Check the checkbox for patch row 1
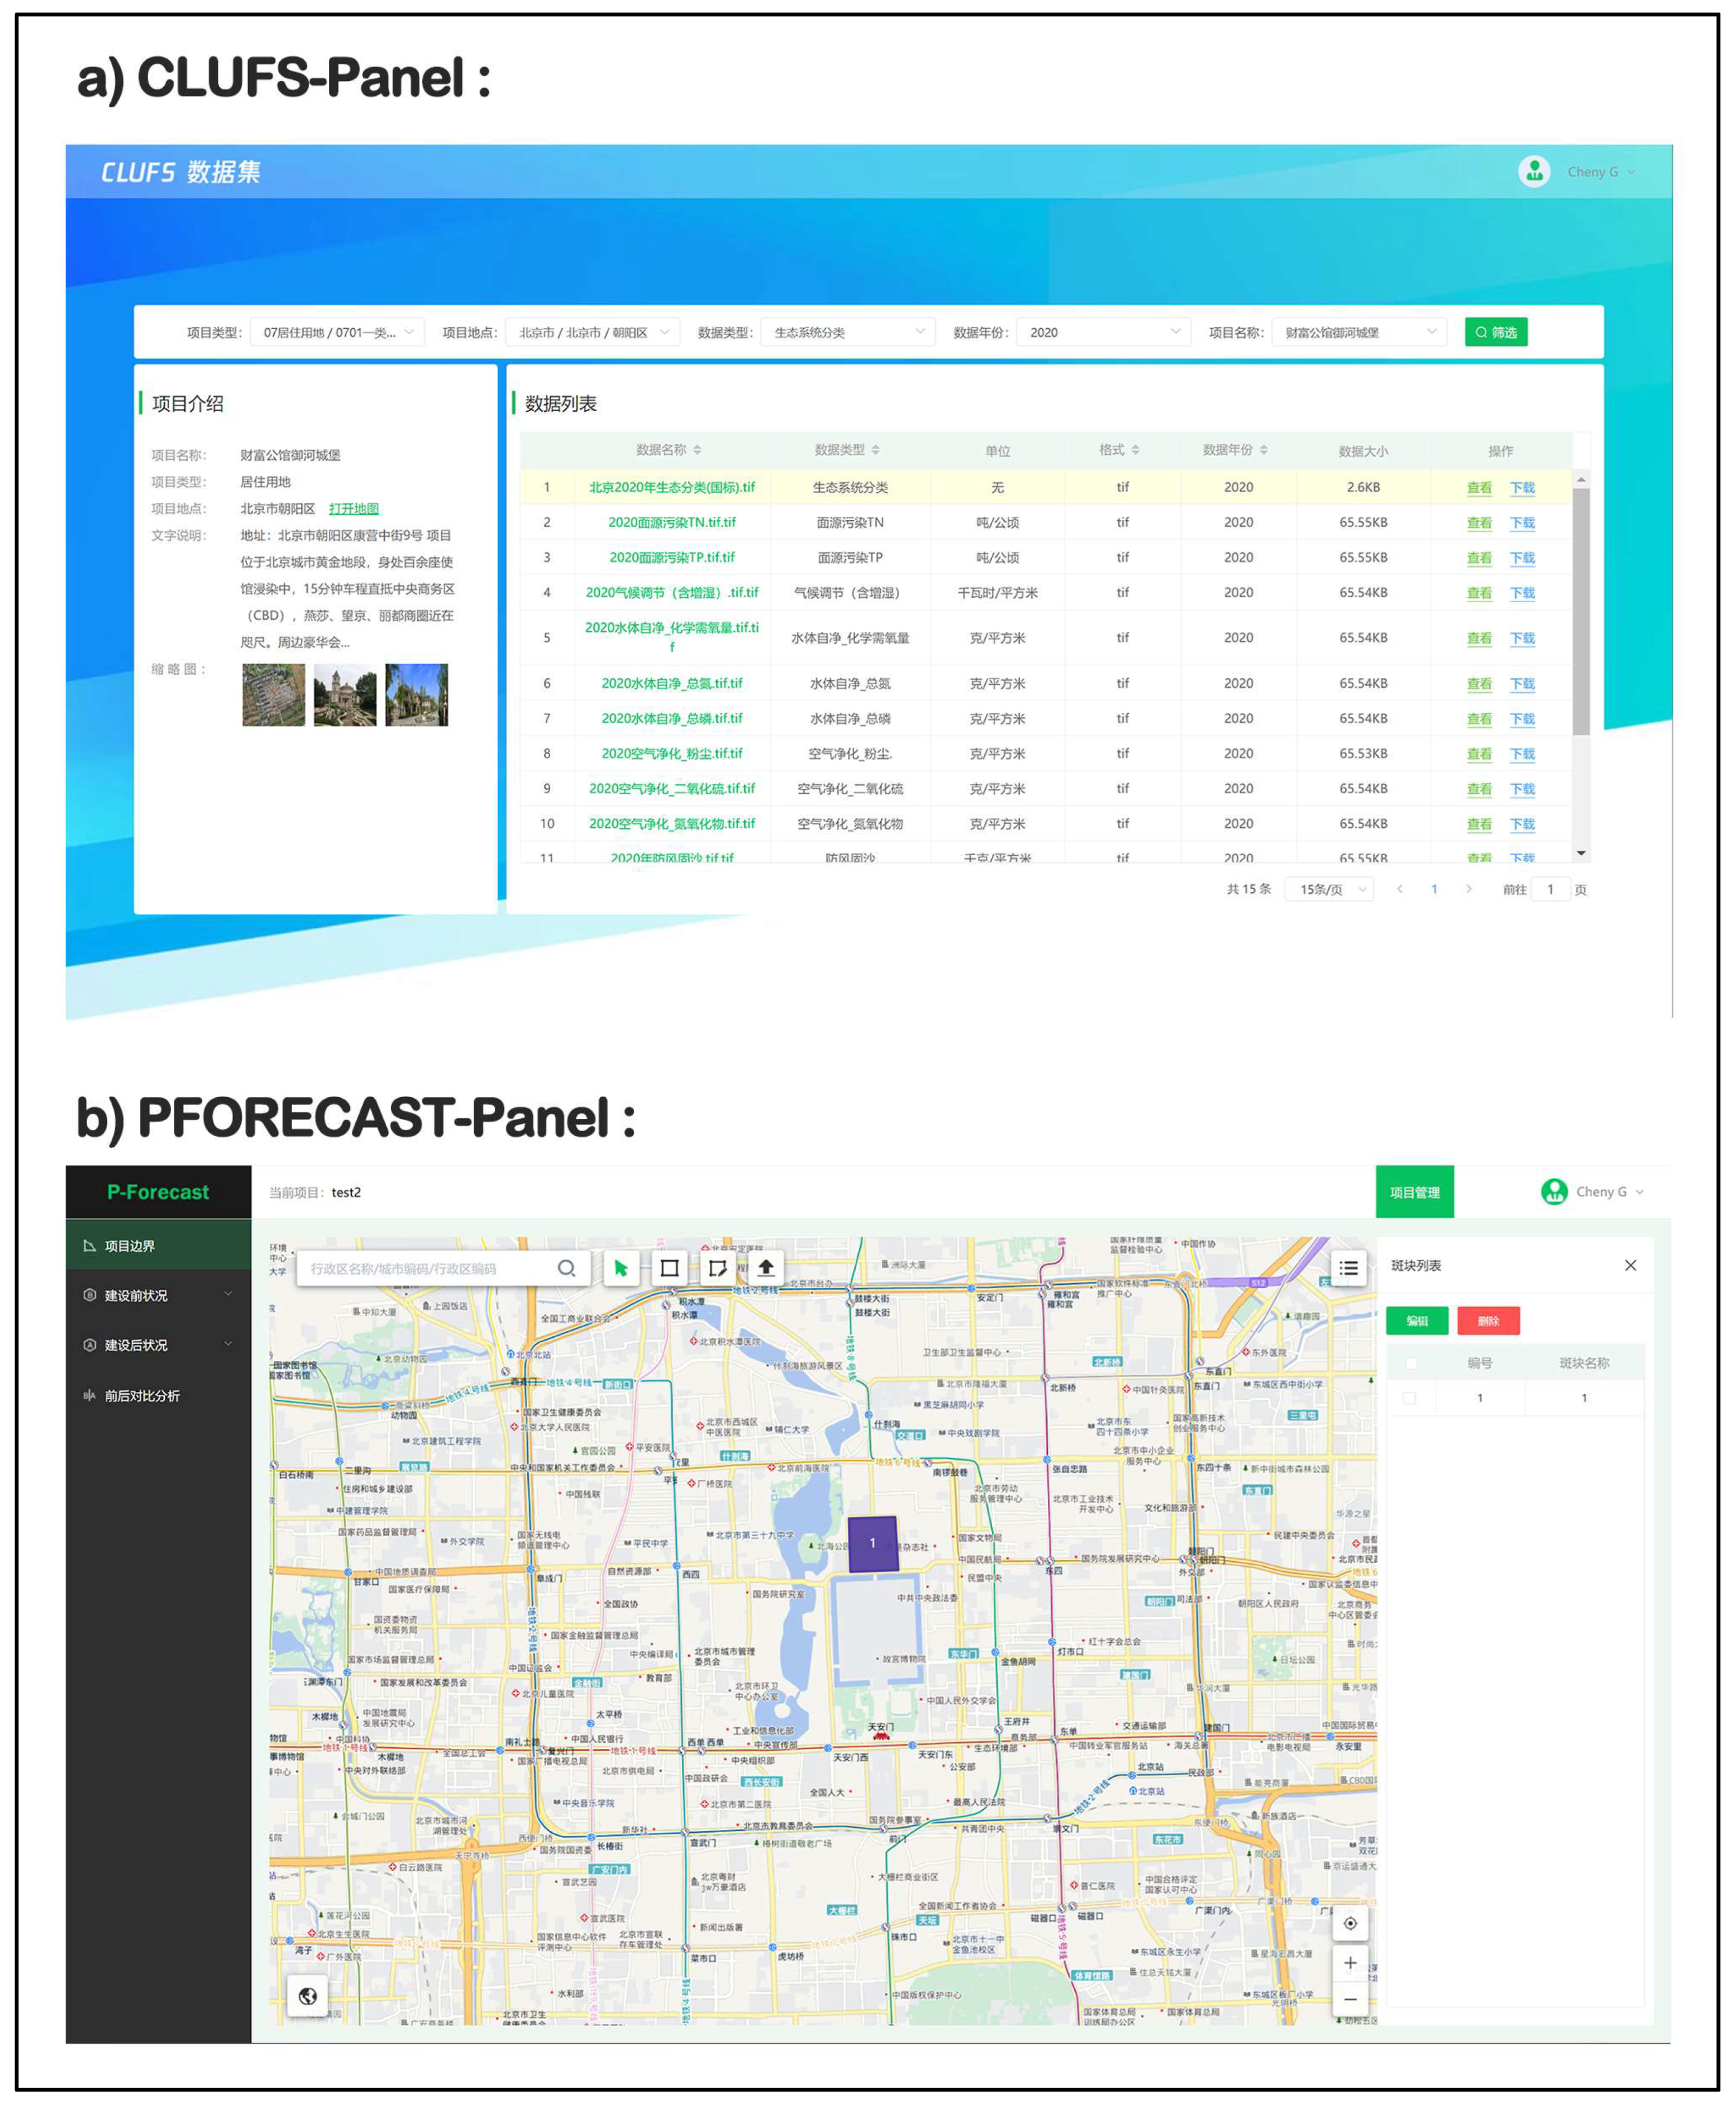Screen dimensions: 1736x2107 [x=1410, y=1398]
